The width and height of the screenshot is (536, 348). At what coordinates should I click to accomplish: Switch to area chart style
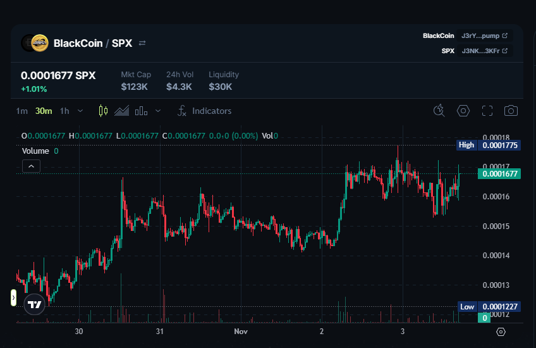[x=122, y=111]
